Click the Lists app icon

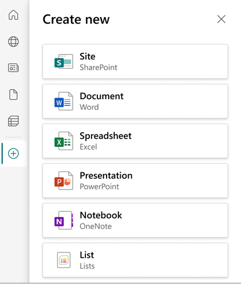[x=64, y=260]
